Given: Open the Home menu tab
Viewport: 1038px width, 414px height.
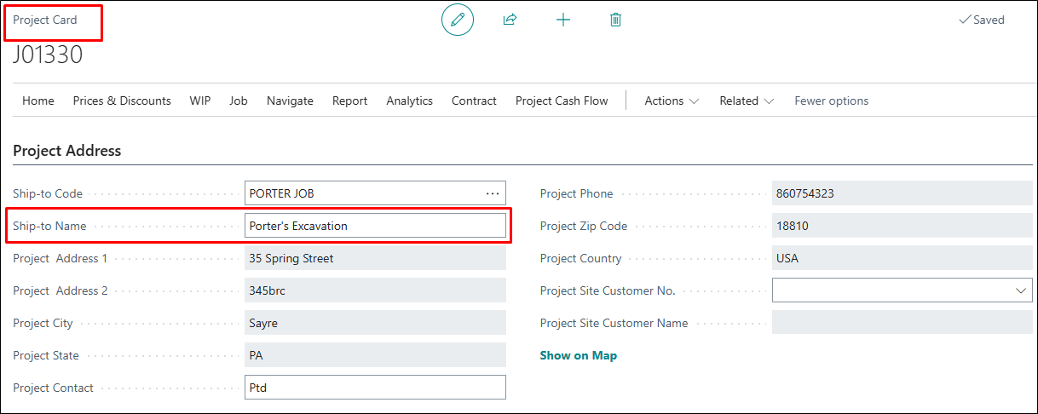Looking at the screenshot, I should (x=38, y=101).
